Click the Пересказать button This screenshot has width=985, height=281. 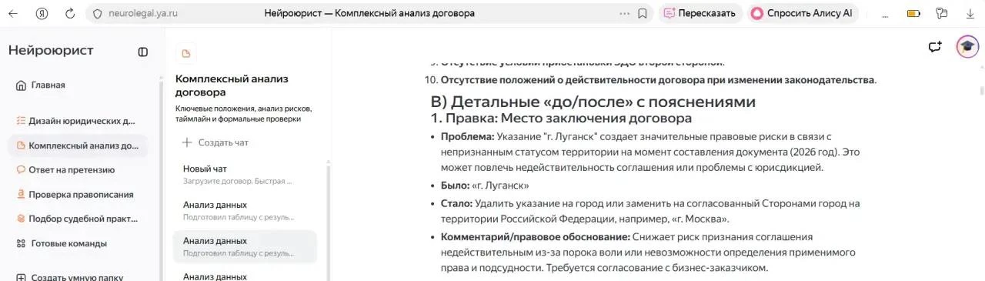[700, 13]
